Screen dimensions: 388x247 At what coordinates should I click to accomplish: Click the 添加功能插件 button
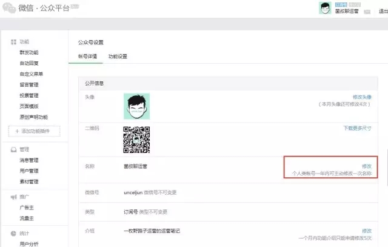tap(34, 131)
